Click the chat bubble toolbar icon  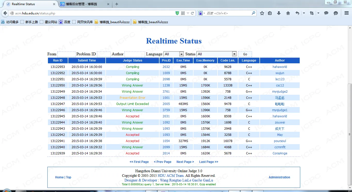(326, 13)
